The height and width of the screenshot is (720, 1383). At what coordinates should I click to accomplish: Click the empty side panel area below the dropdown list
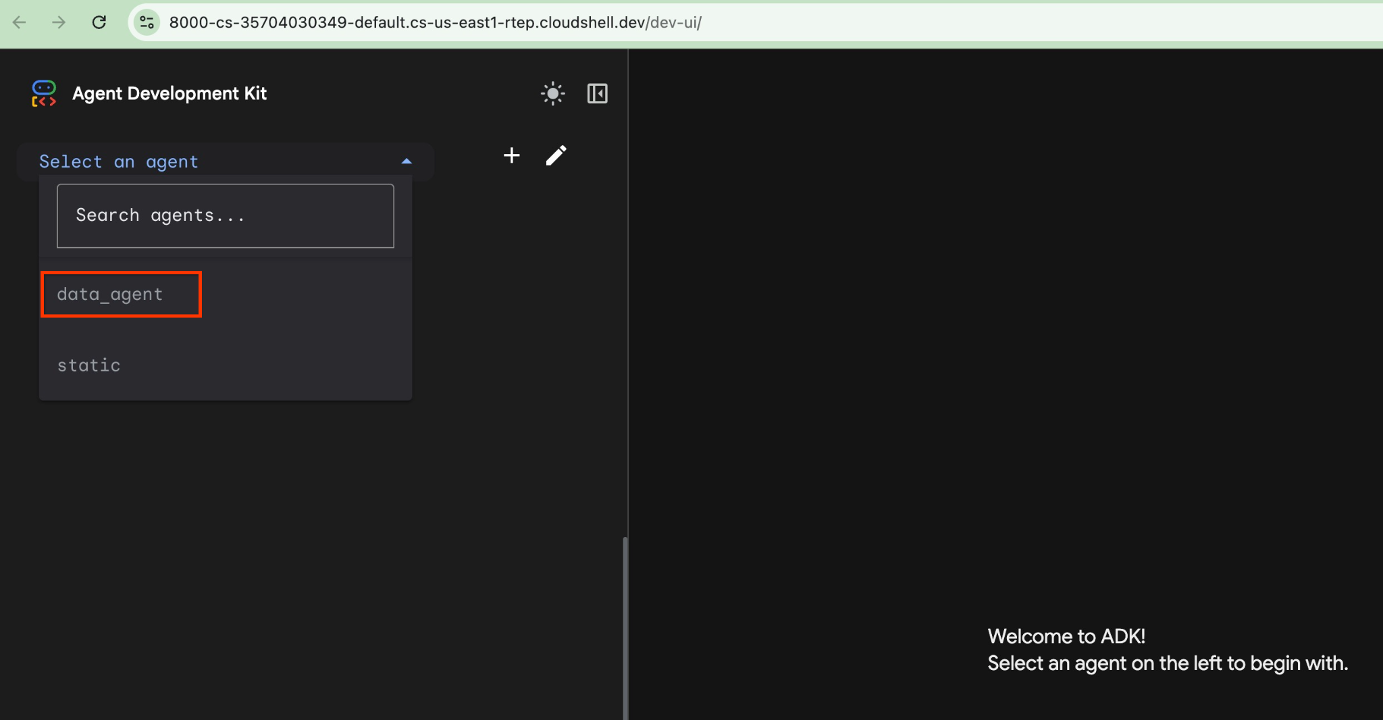[x=270, y=540]
